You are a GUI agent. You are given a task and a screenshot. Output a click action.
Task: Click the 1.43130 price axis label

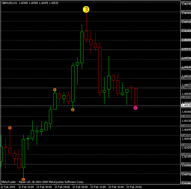point(187,121)
